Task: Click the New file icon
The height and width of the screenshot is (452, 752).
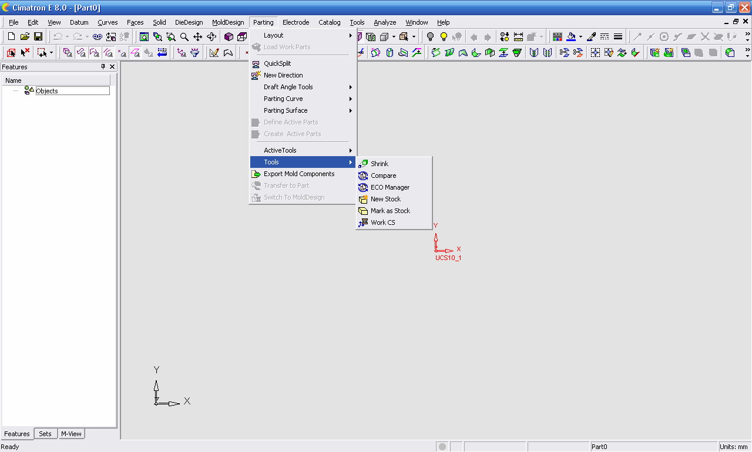Action: coord(11,36)
